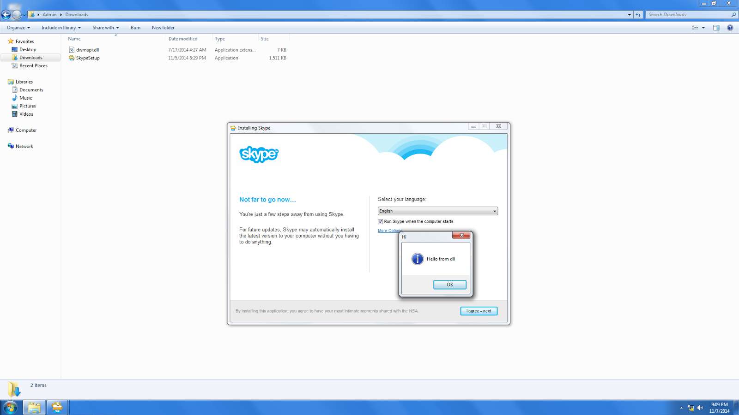The width and height of the screenshot is (739, 415).
Task: Open Desktop in Favorites
Action: click(x=28, y=49)
